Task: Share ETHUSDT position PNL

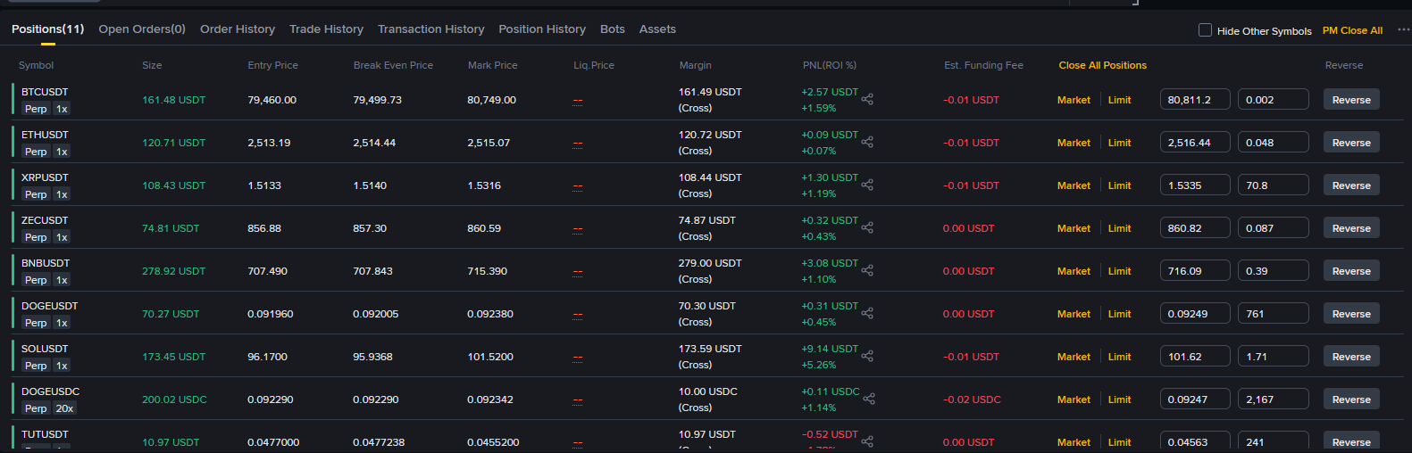Action: 867,142
